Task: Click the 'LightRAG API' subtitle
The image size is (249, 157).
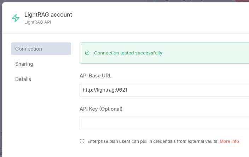Action: tap(37, 22)
